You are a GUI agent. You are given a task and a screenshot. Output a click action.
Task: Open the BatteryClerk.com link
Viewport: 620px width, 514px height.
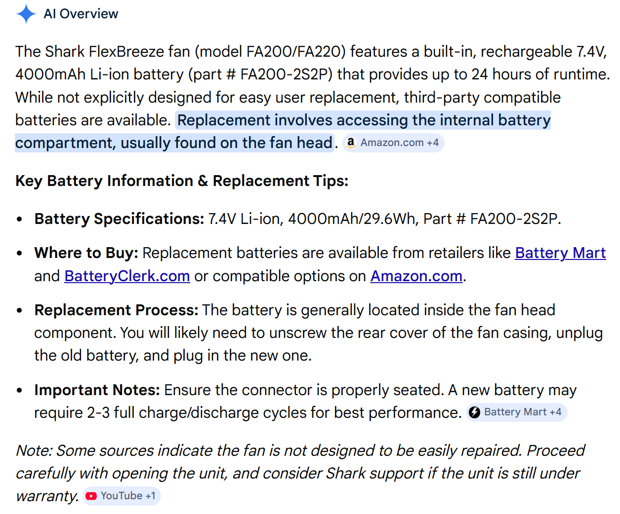[127, 276]
